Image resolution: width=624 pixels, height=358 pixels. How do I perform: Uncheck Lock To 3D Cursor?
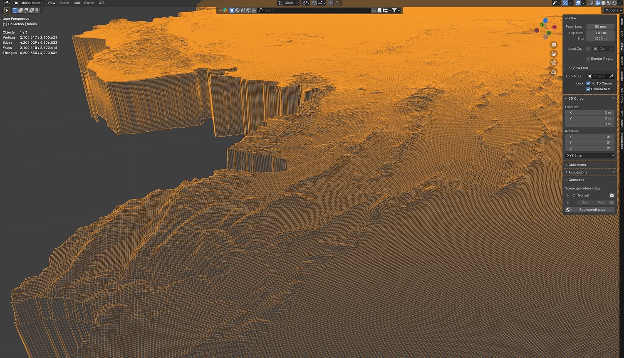[x=588, y=83]
